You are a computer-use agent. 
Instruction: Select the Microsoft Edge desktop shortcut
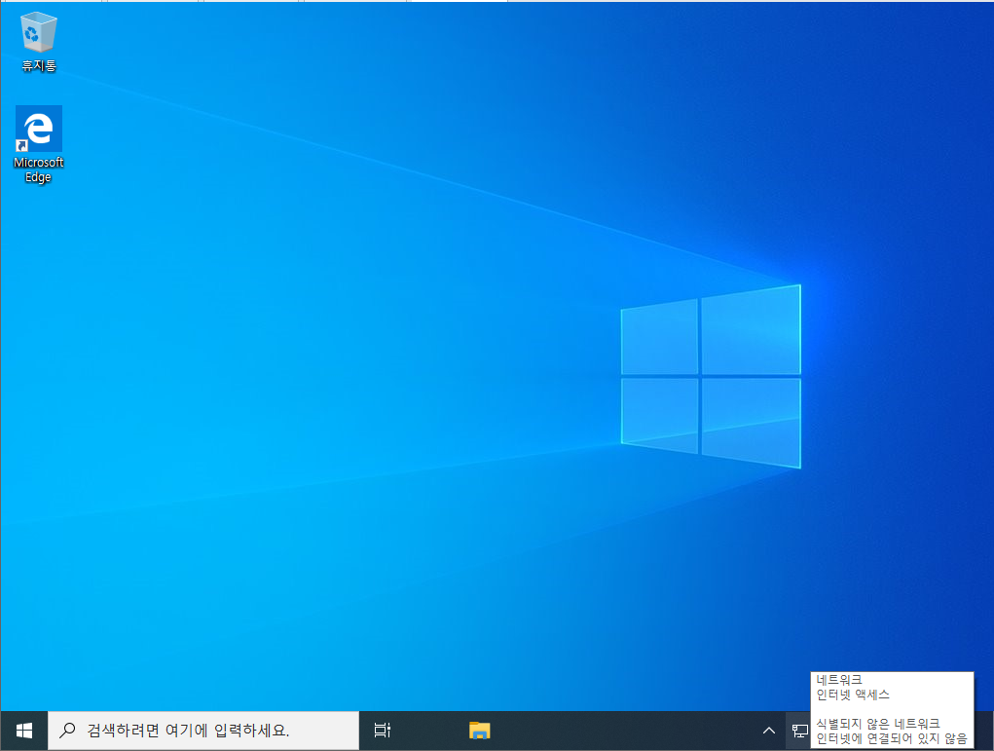(39, 144)
